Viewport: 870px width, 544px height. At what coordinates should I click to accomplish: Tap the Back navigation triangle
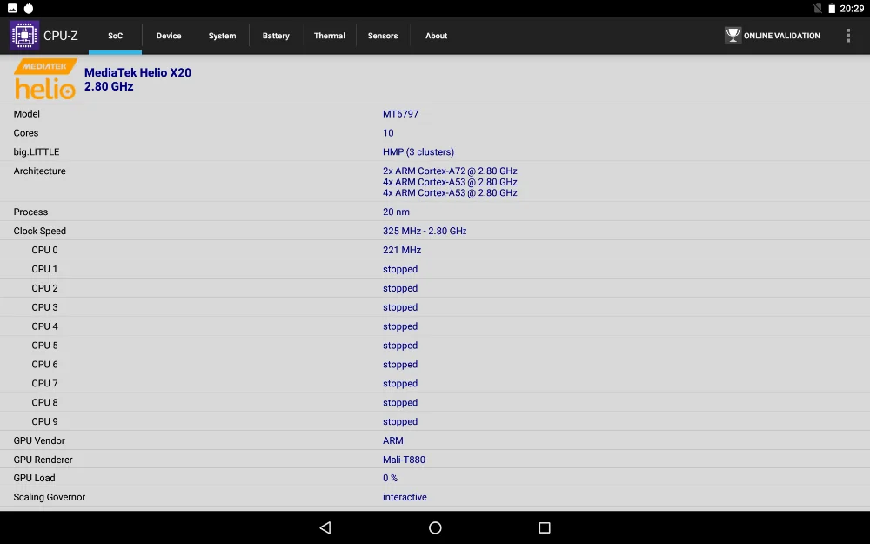click(x=325, y=527)
